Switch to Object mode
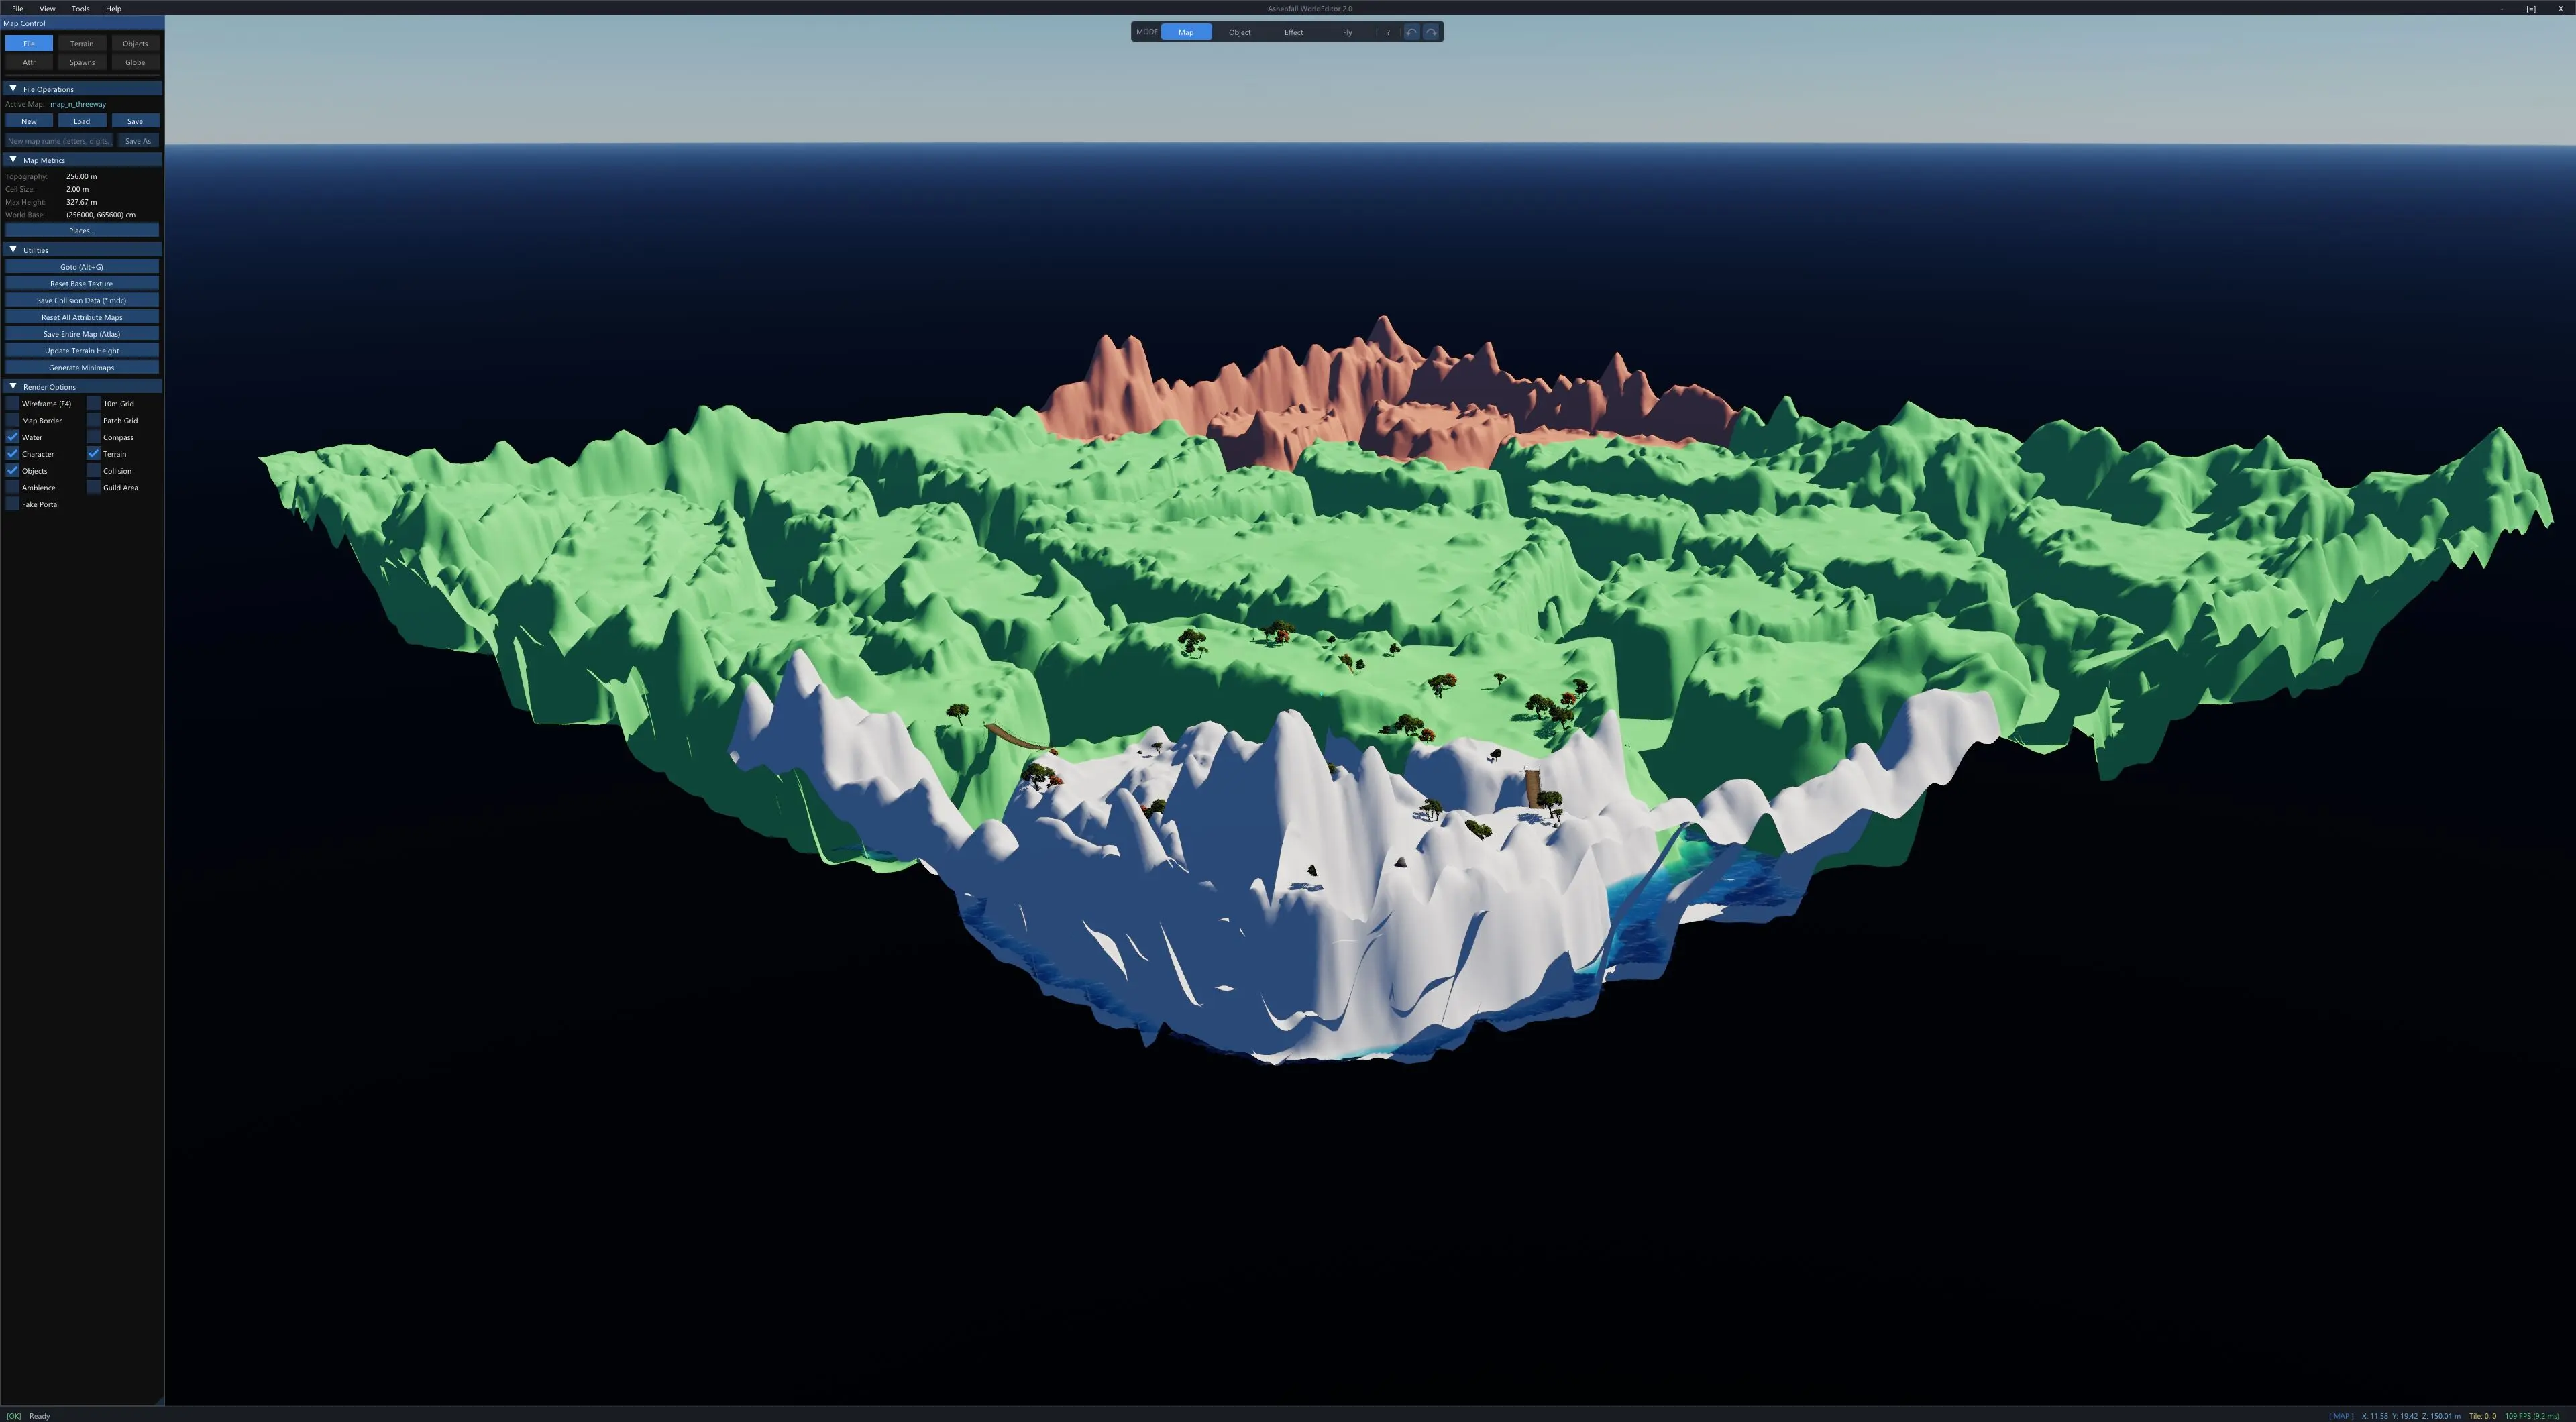2576x1422 pixels. click(x=1240, y=32)
